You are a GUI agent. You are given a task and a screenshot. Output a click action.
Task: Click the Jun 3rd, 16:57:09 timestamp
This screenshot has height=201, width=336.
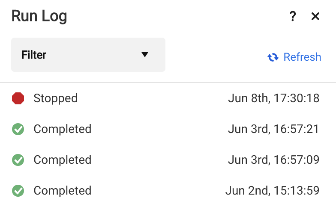pos(273,160)
